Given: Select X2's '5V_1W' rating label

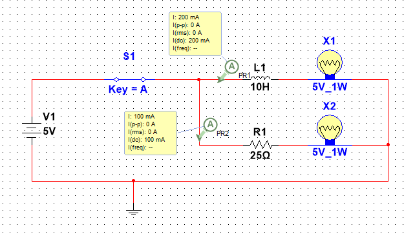Looking at the screenshot, I should coord(330,152).
